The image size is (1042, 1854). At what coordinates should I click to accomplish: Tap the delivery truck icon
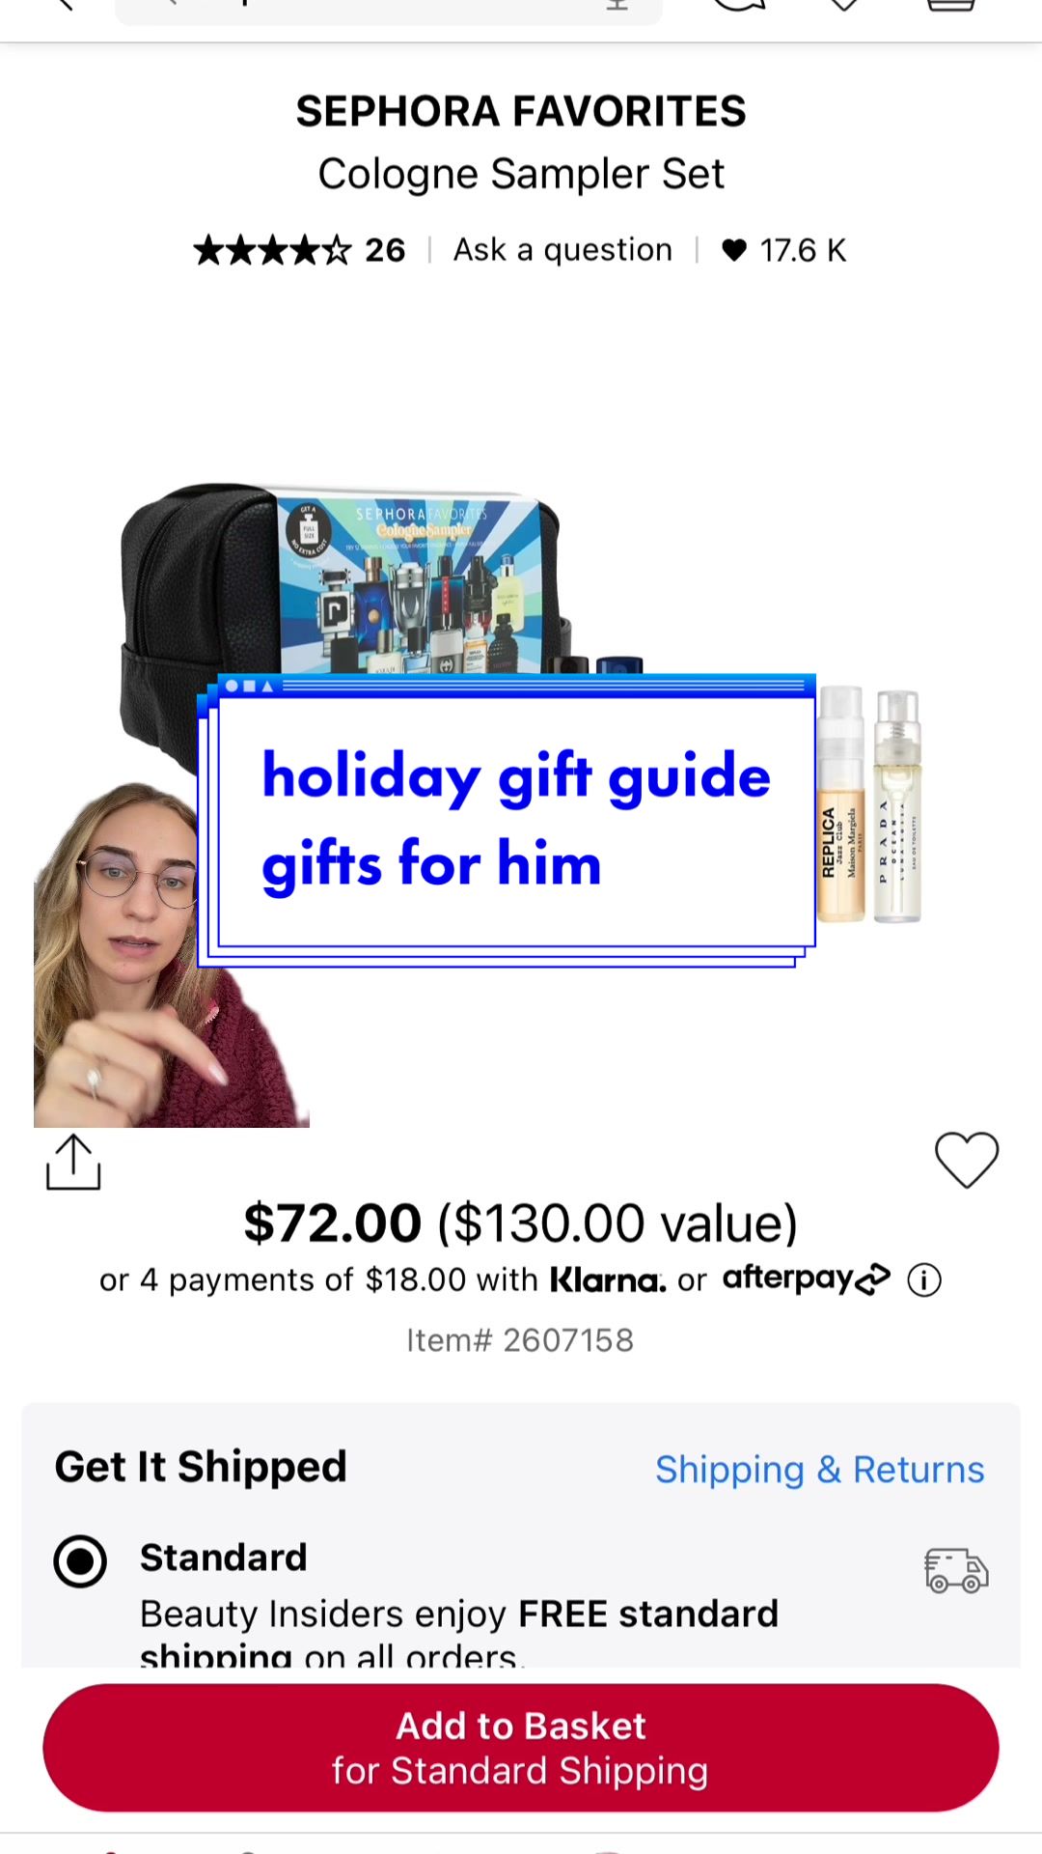956,1570
